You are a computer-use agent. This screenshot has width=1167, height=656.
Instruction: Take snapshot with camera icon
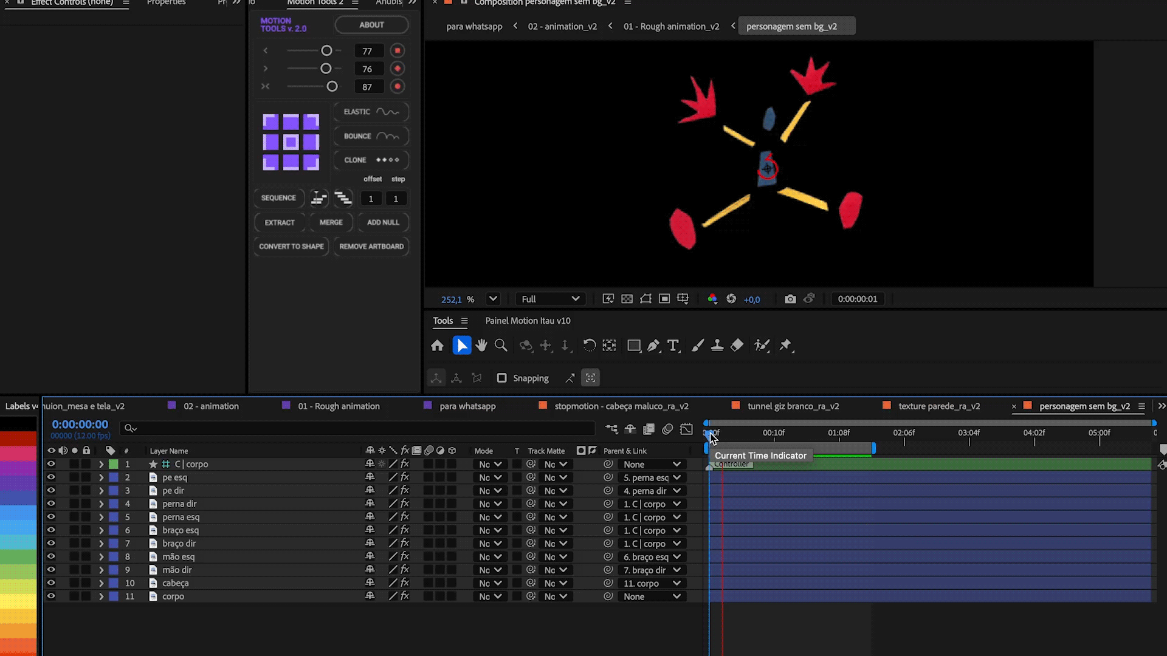(x=790, y=299)
